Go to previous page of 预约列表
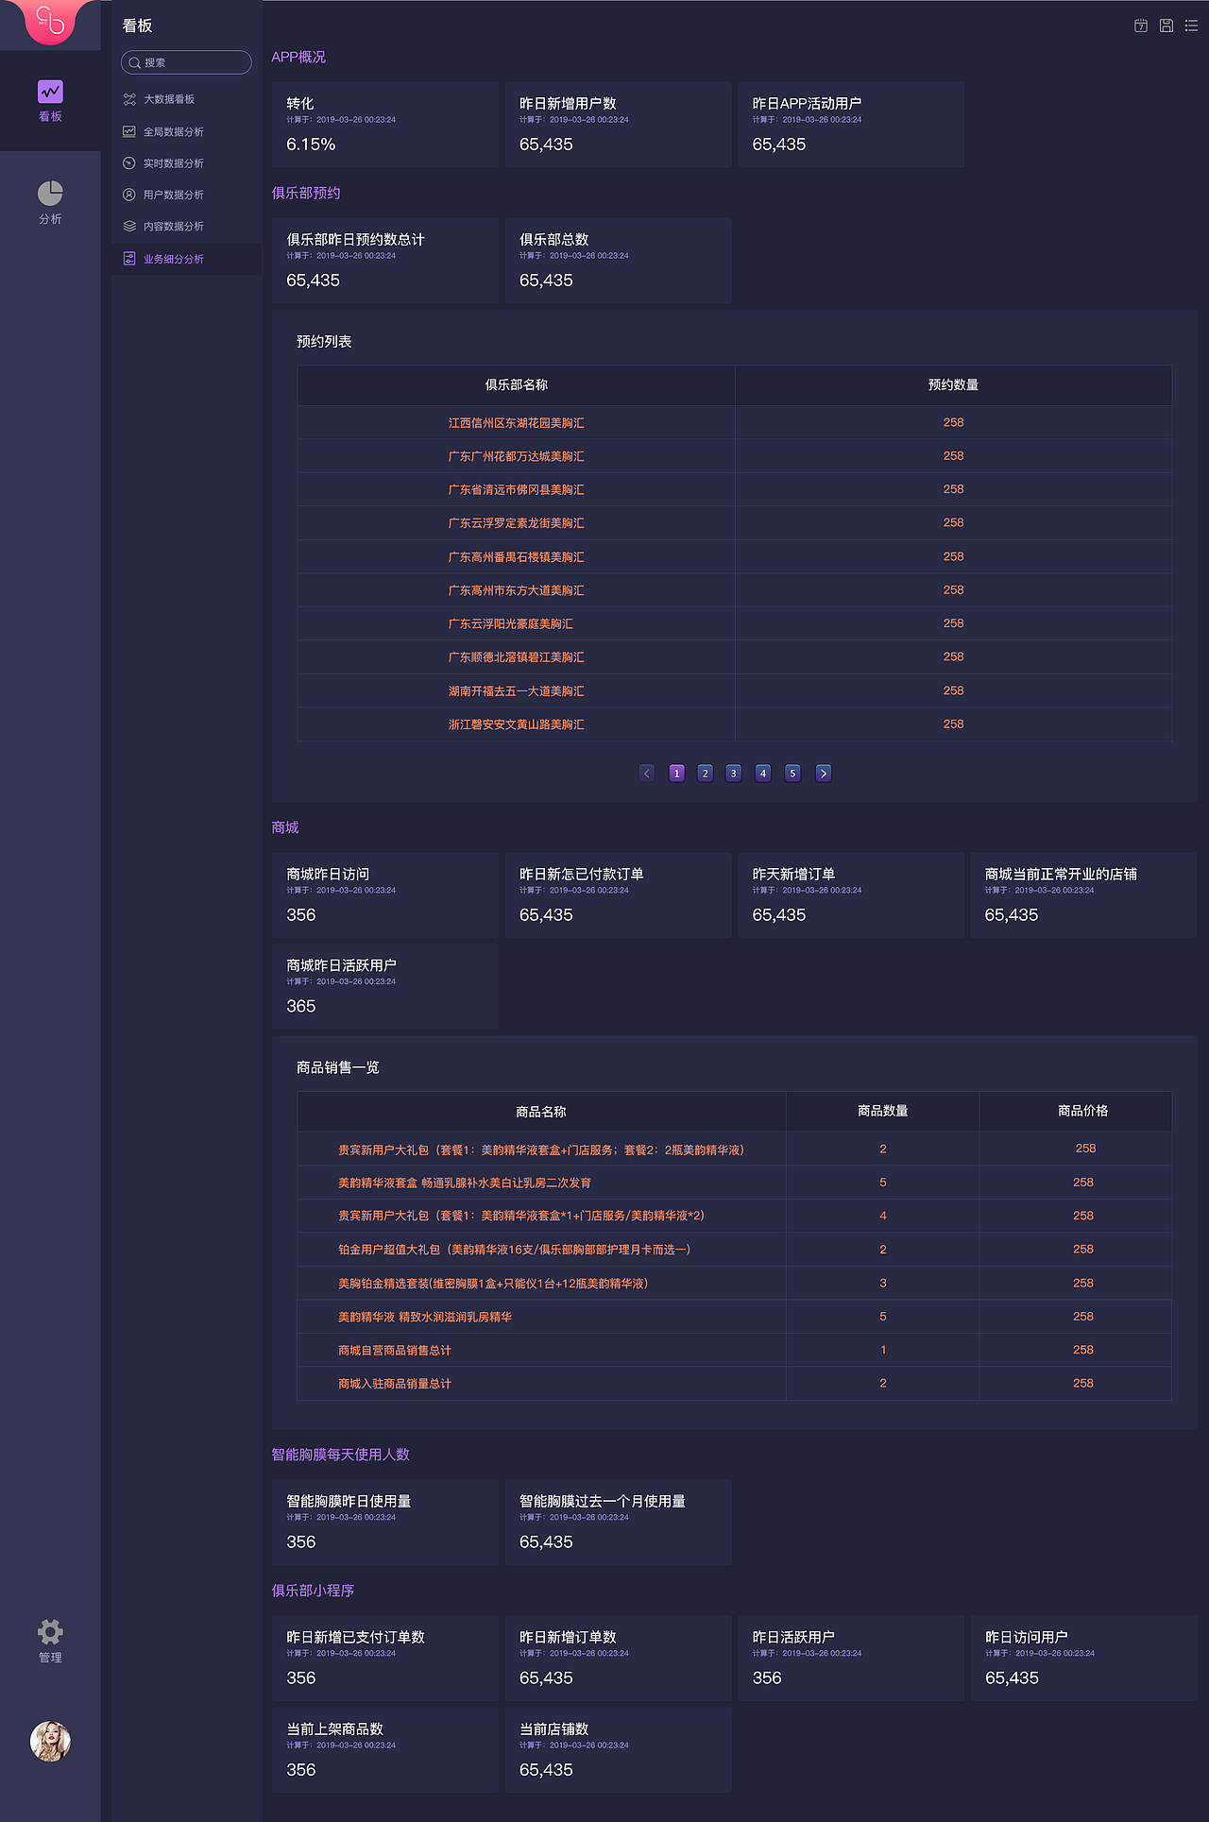This screenshot has height=1822, width=1209. coord(647,773)
